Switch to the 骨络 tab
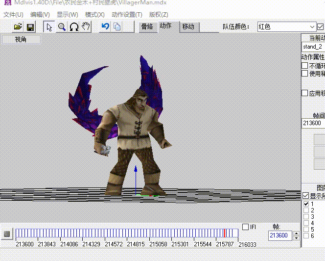This screenshot has width=325, height=261. click(x=147, y=27)
